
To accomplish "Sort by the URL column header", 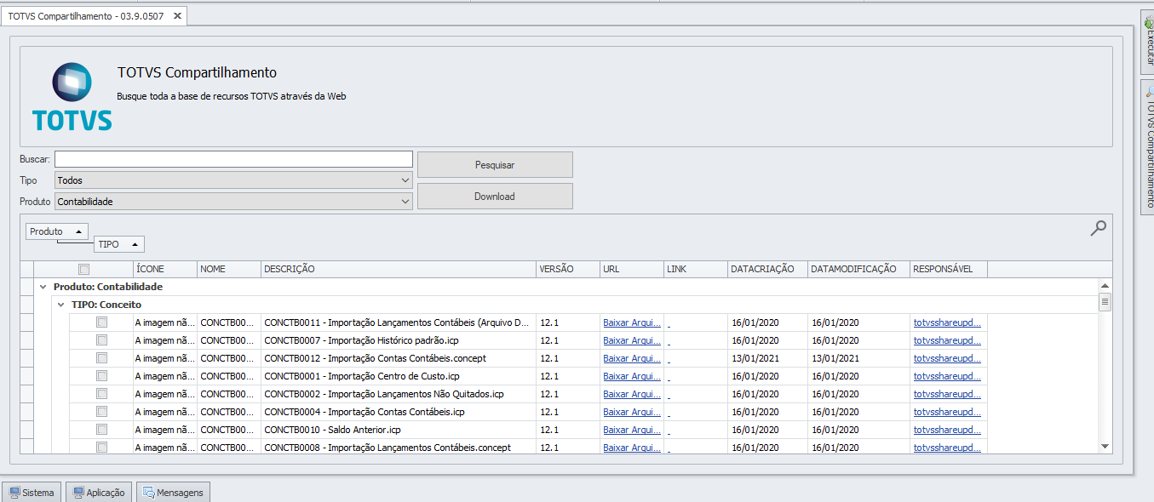I will [632, 269].
